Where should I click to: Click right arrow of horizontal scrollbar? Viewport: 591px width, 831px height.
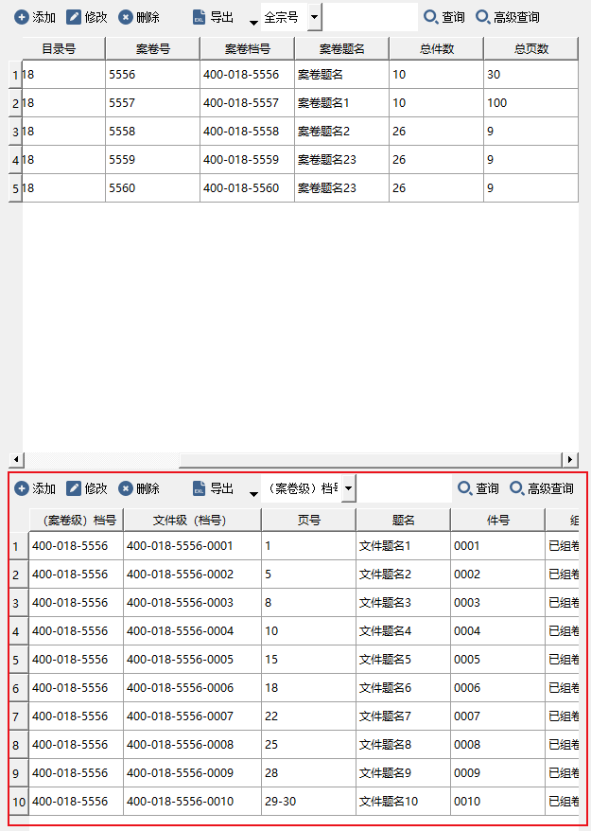click(x=569, y=459)
